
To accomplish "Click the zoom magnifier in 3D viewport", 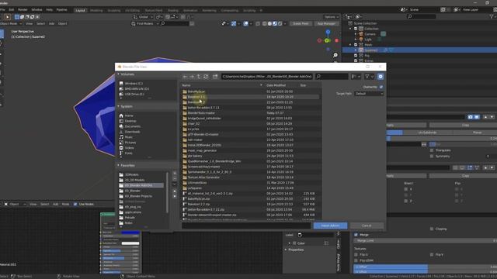I will pyautogui.click(x=335, y=55).
